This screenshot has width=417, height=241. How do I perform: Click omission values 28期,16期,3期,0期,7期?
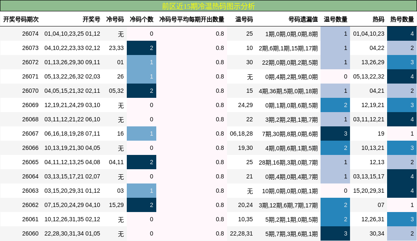click(288, 162)
